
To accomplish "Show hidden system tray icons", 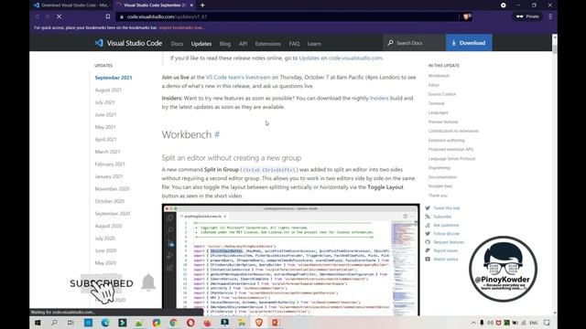I will click(473, 323).
